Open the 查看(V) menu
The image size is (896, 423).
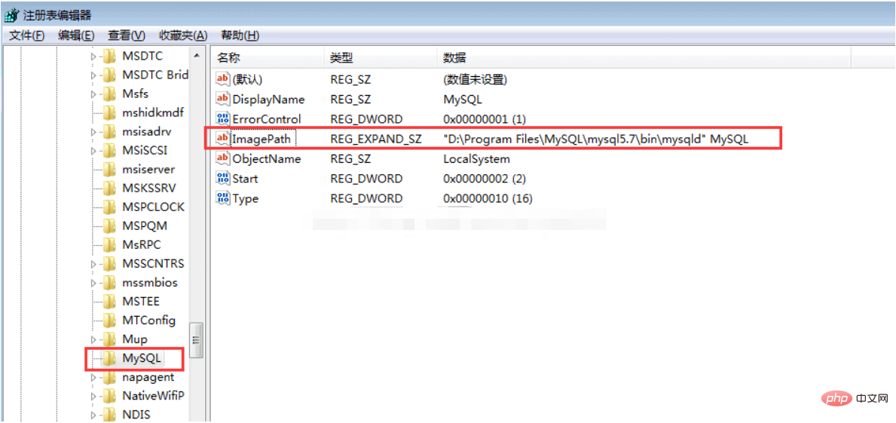click(x=127, y=35)
